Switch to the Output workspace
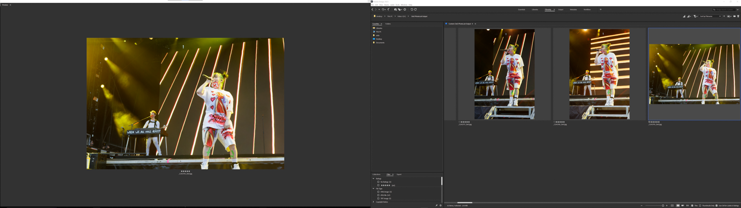Viewport: 741px width, 208px height. (x=561, y=10)
